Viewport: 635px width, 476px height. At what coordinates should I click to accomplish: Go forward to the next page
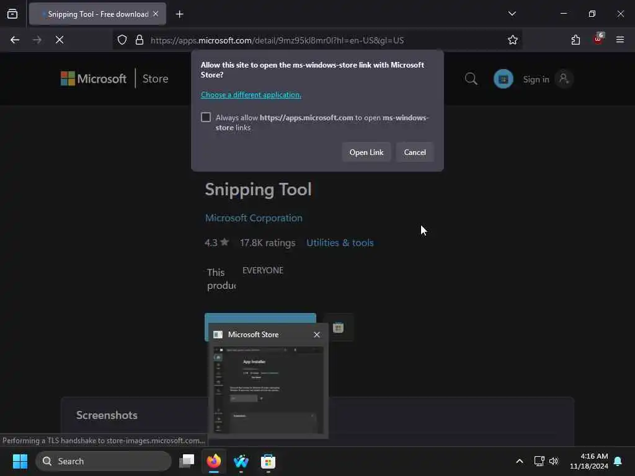pos(37,40)
